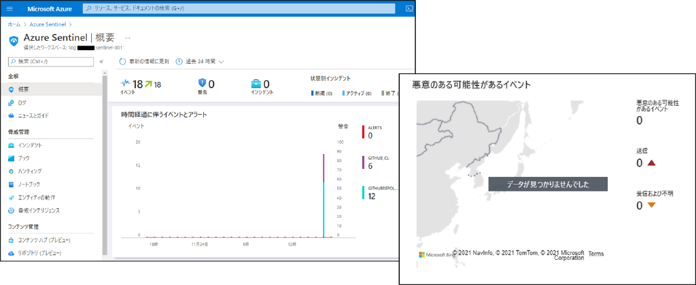Click the 概要 sidebar icon
The width and height of the screenshot is (696, 285).
(x=11, y=90)
